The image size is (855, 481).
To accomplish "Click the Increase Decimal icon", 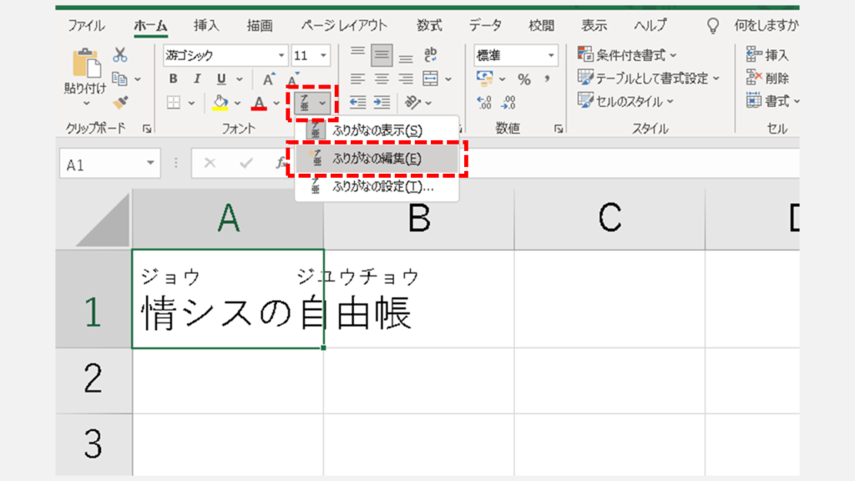I will point(484,102).
